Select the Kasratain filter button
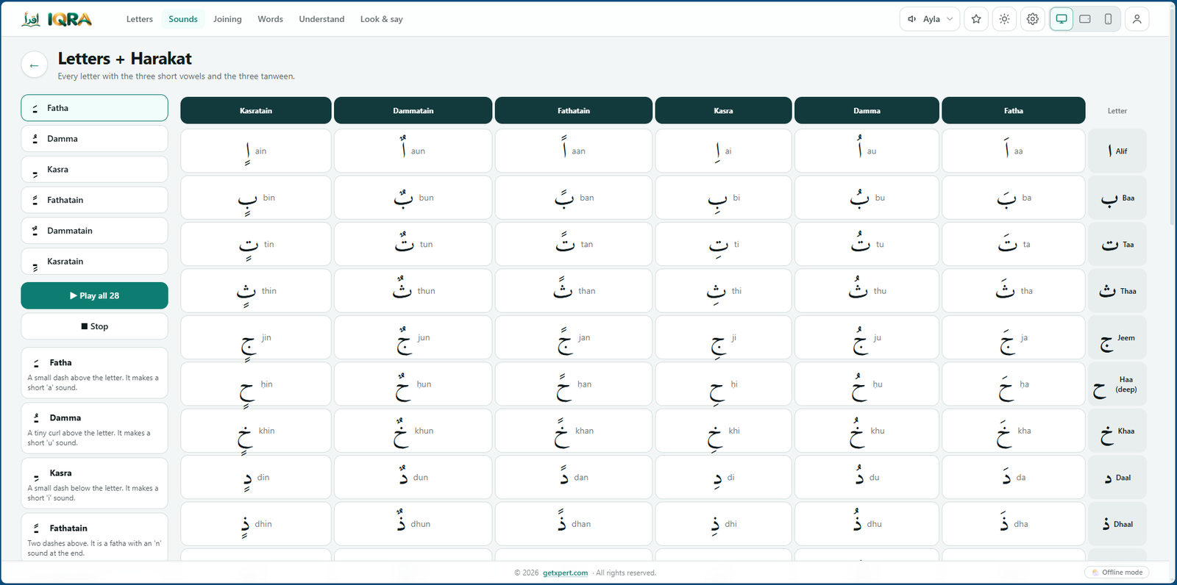The image size is (1177, 585). (94, 262)
